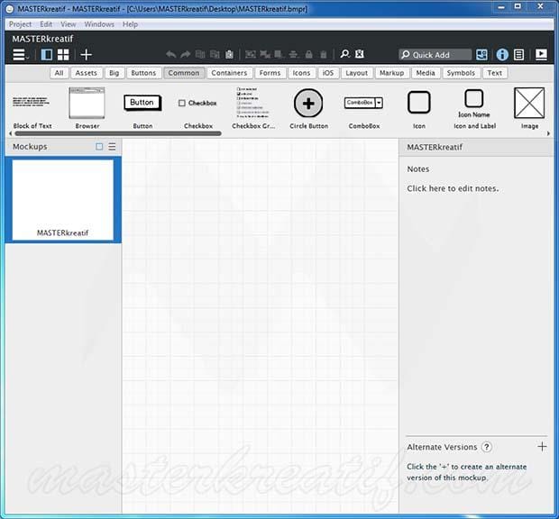This screenshot has height=519, width=559.
Task: Select the Text library category
Action: pos(495,73)
